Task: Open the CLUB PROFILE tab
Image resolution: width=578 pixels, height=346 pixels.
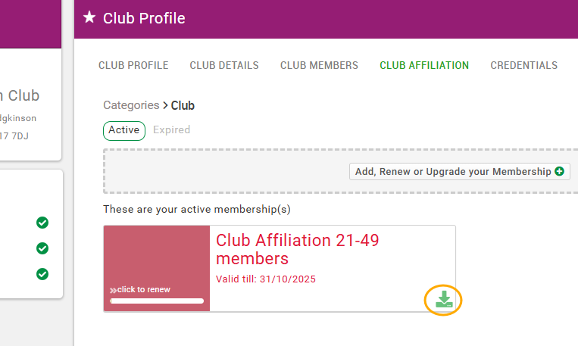Action: click(x=133, y=65)
